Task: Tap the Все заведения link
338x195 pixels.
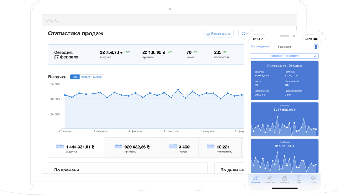Action: coord(259,46)
